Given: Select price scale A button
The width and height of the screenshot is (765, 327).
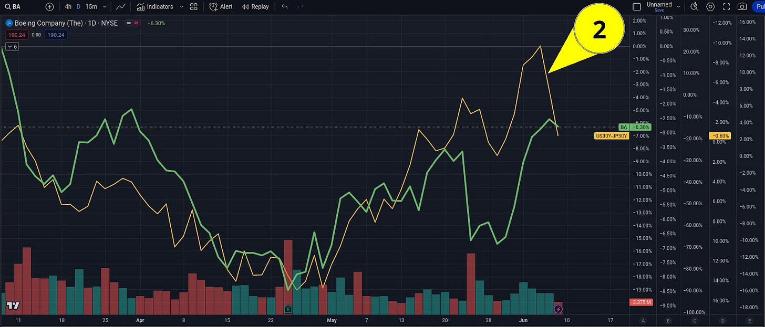Looking at the screenshot, I should [x=643, y=321].
